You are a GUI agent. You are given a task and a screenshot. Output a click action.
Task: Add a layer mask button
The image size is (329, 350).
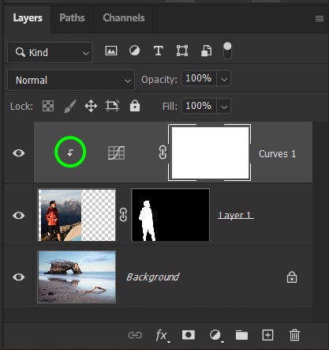189,335
